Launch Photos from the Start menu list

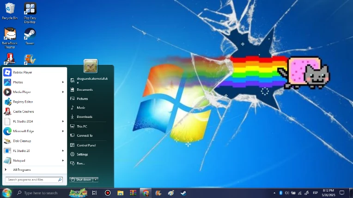(x=35, y=82)
